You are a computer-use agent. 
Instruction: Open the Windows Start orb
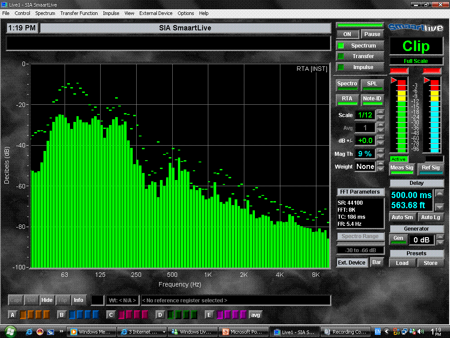pos(11,332)
